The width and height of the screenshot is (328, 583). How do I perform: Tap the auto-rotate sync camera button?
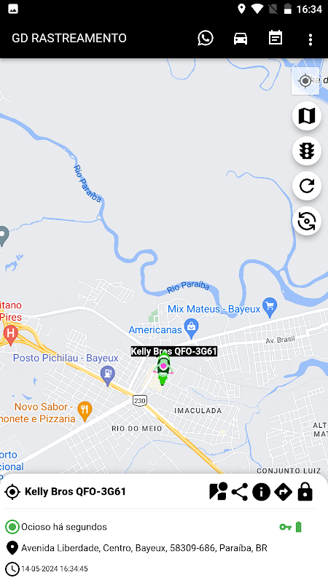click(x=306, y=221)
